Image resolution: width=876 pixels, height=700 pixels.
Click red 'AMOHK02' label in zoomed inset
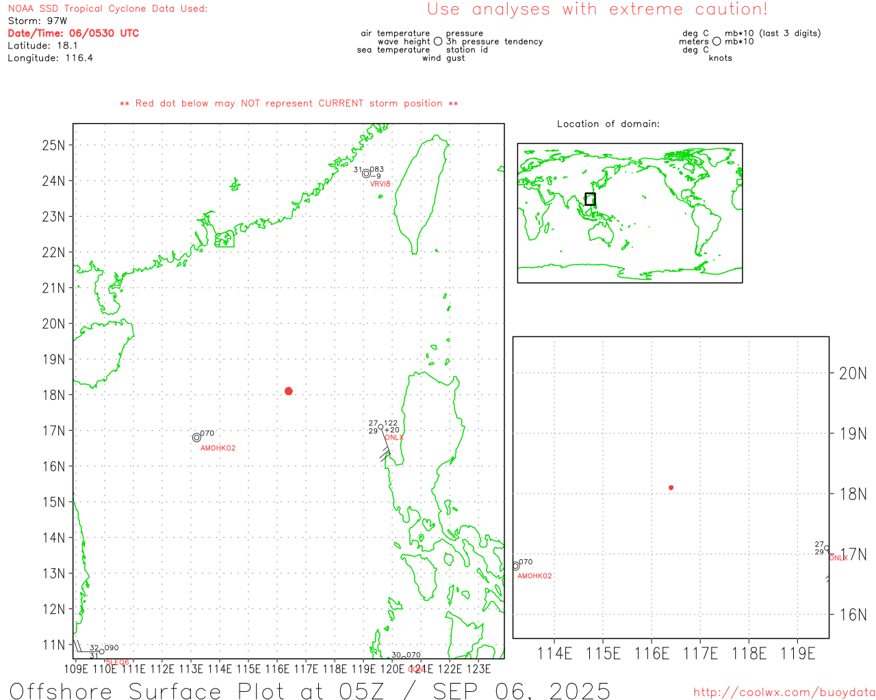click(534, 576)
